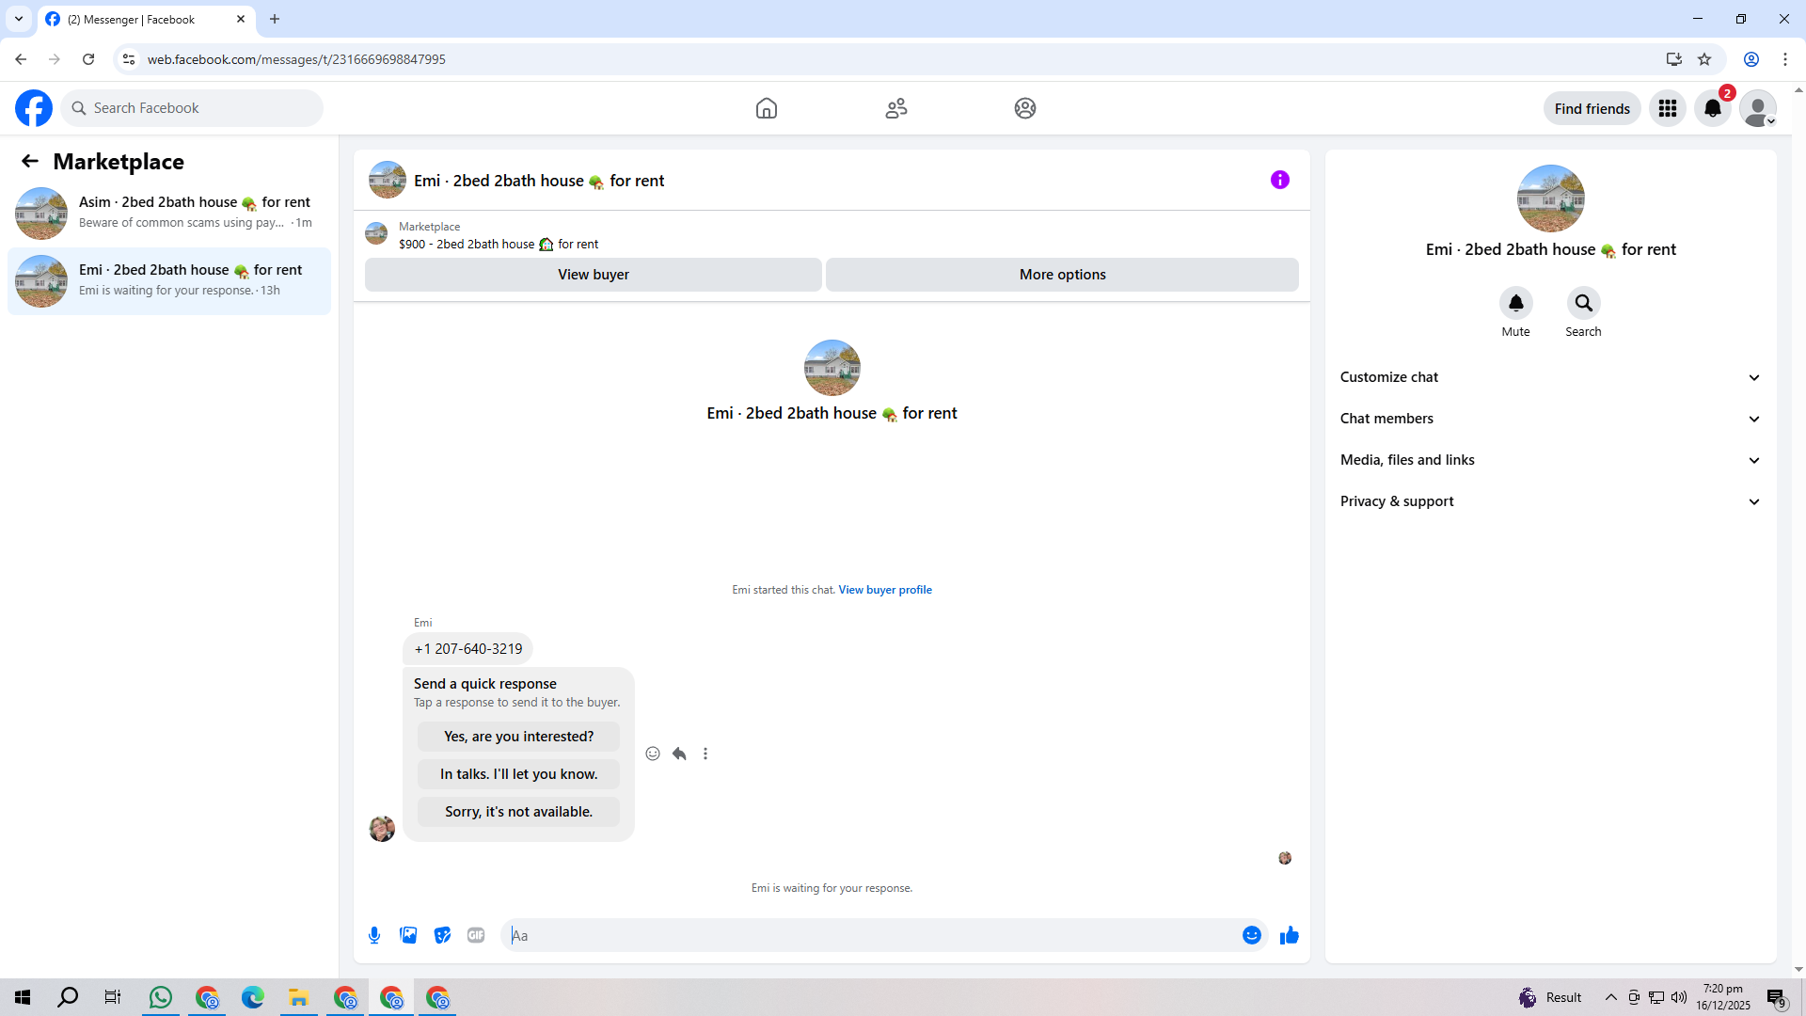This screenshot has width=1806, height=1016.
Task: View site information icon in address bar
Action: [x=129, y=59]
